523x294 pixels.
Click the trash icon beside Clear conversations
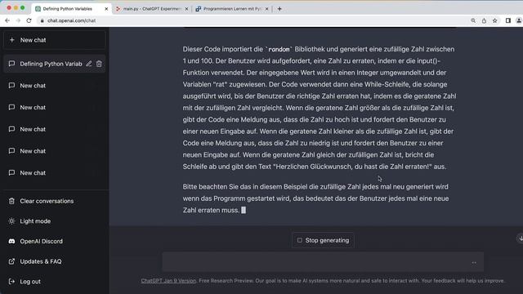pyautogui.click(x=11, y=201)
